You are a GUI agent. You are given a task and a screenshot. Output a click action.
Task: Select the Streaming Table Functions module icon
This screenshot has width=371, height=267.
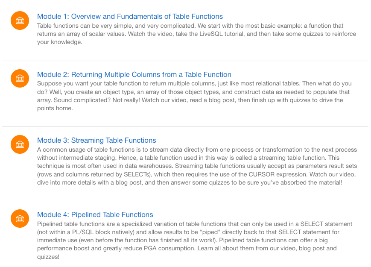point(20,144)
